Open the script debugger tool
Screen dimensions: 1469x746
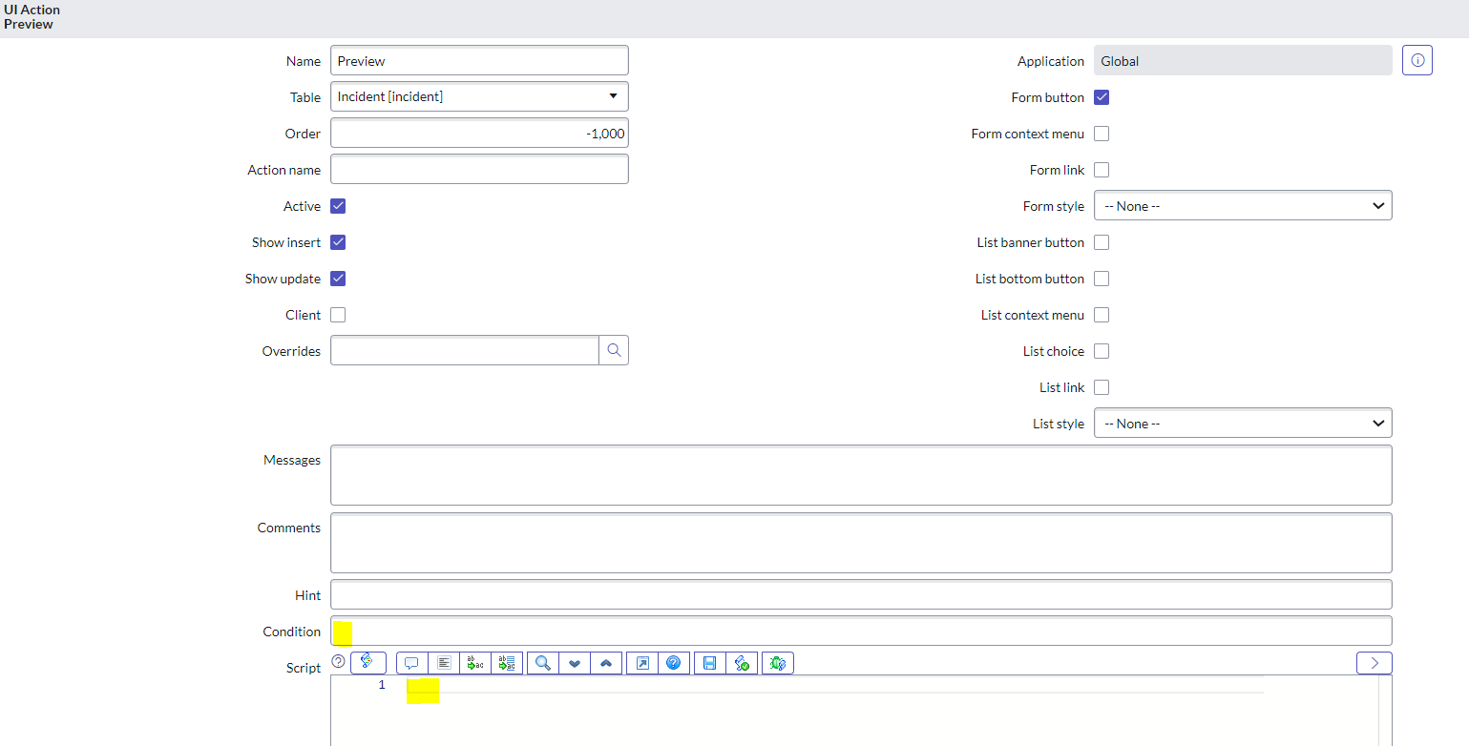[x=777, y=662]
